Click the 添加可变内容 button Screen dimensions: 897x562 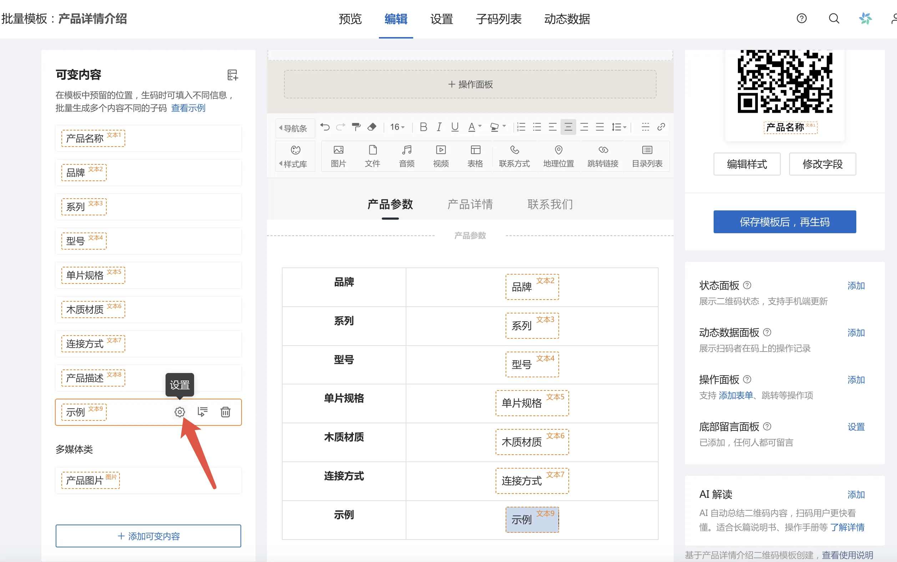click(x=148, y=536)
